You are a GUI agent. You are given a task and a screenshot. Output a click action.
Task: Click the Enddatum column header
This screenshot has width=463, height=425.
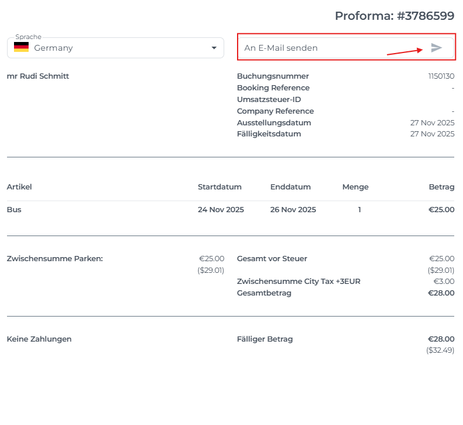(x=290, y=187)
